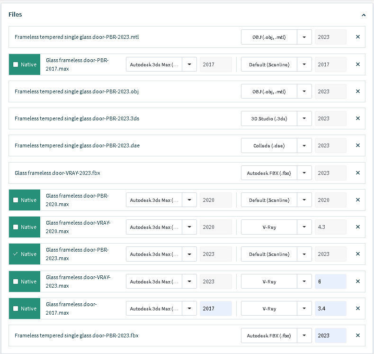Delete the Glass frameless door-VRAY-2020.max row
The image size is (374, 354).
click(x=357, y=227)
